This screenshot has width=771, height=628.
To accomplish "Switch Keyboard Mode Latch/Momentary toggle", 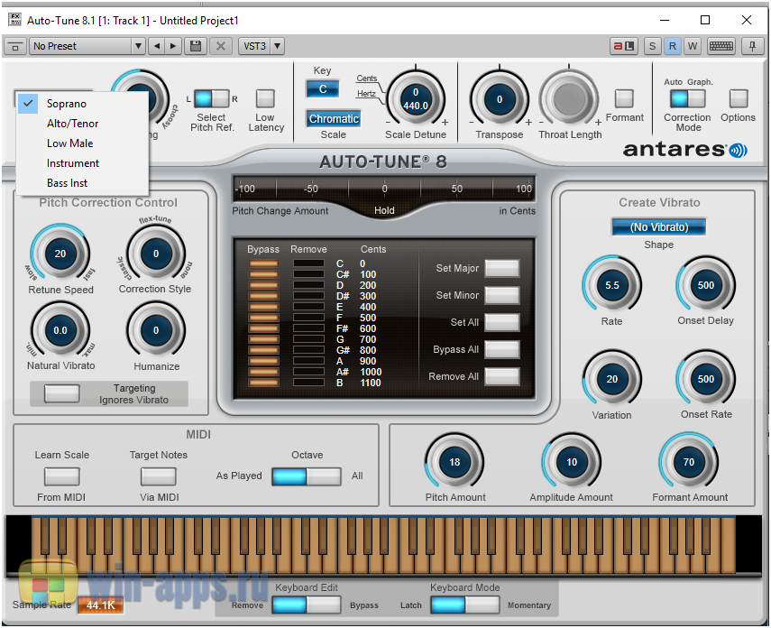I will coord(465,605).
